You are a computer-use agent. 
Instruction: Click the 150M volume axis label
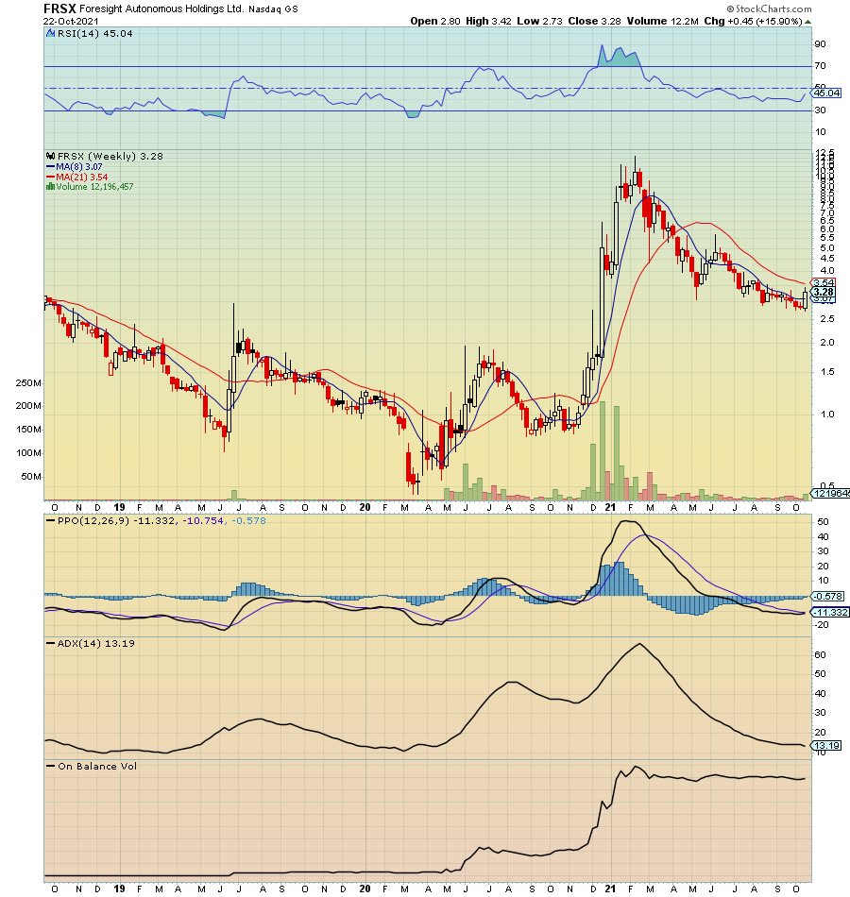(x=28, y=430)
